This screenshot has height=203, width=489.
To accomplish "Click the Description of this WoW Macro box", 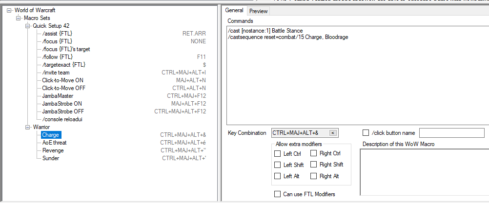I will (x=425, y=172).
